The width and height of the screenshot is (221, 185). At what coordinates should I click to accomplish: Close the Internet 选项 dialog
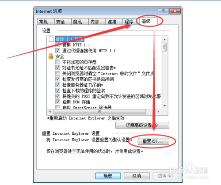coord(175,11)
